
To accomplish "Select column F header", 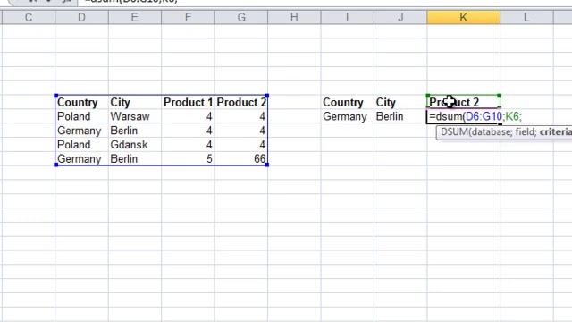I will [188, 17].
